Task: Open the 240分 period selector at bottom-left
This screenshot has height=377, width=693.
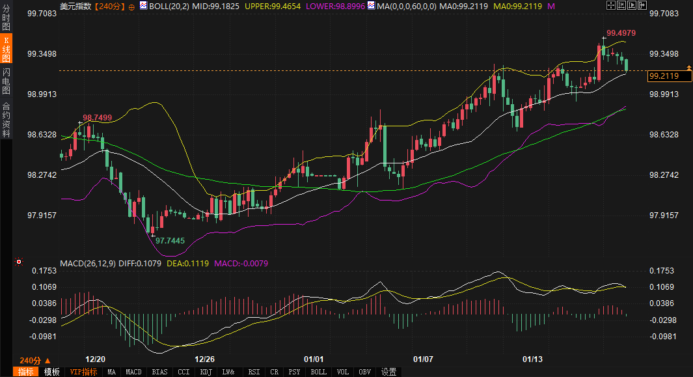Action: point(34,360)
